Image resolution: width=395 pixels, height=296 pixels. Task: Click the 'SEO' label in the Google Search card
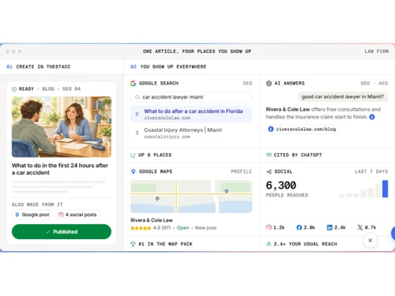247,84
